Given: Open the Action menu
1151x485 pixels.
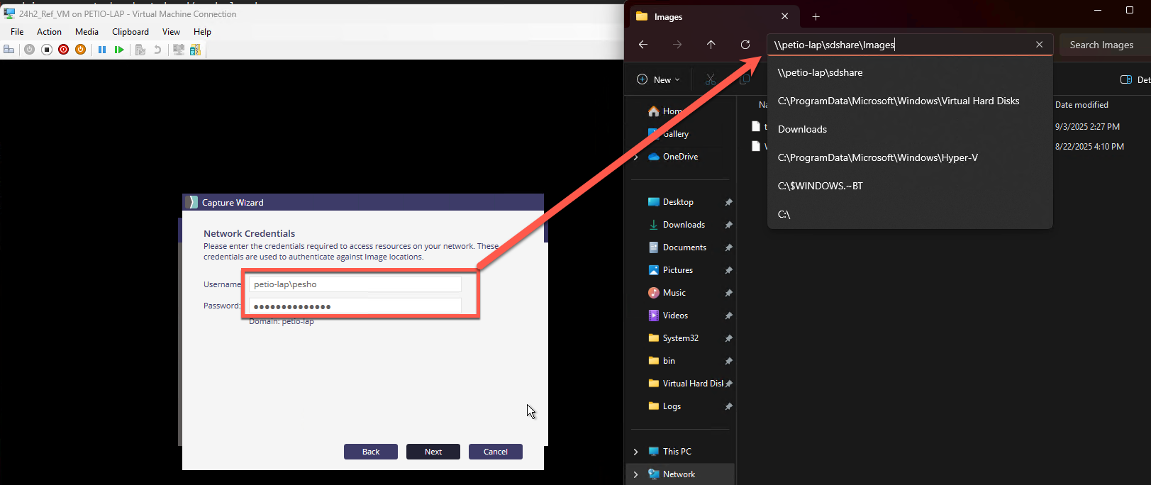Looking at the screenshot, I should point(49,32).
